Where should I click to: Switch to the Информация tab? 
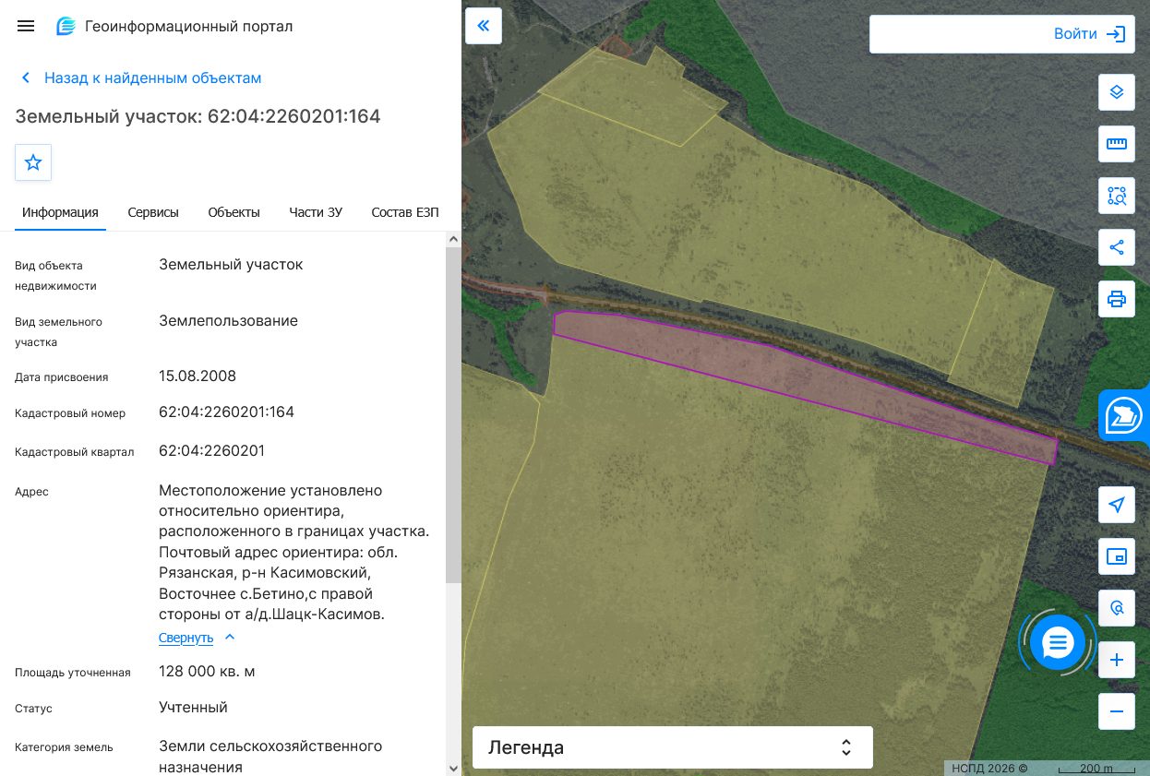click(60, 212)
